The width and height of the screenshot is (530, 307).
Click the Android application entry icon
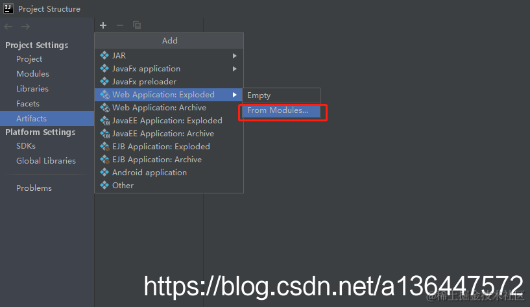[x=104, y=172]
